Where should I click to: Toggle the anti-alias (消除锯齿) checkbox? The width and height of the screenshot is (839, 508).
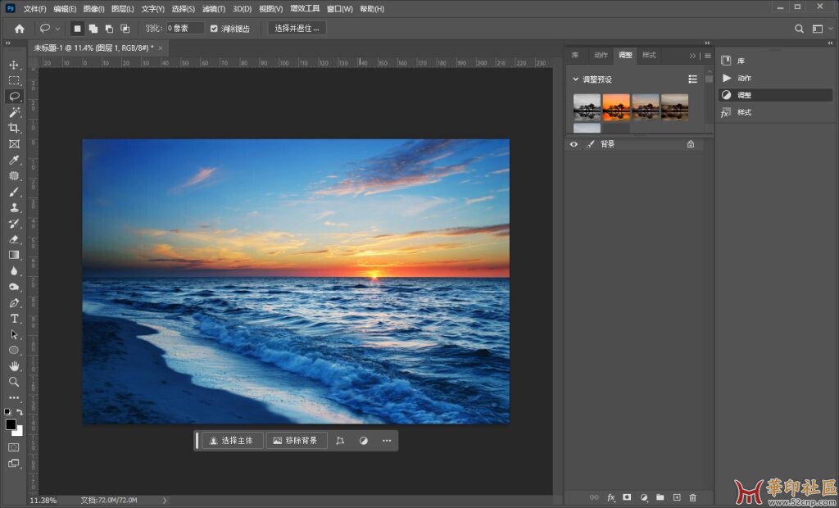click(x=214, y=29)
